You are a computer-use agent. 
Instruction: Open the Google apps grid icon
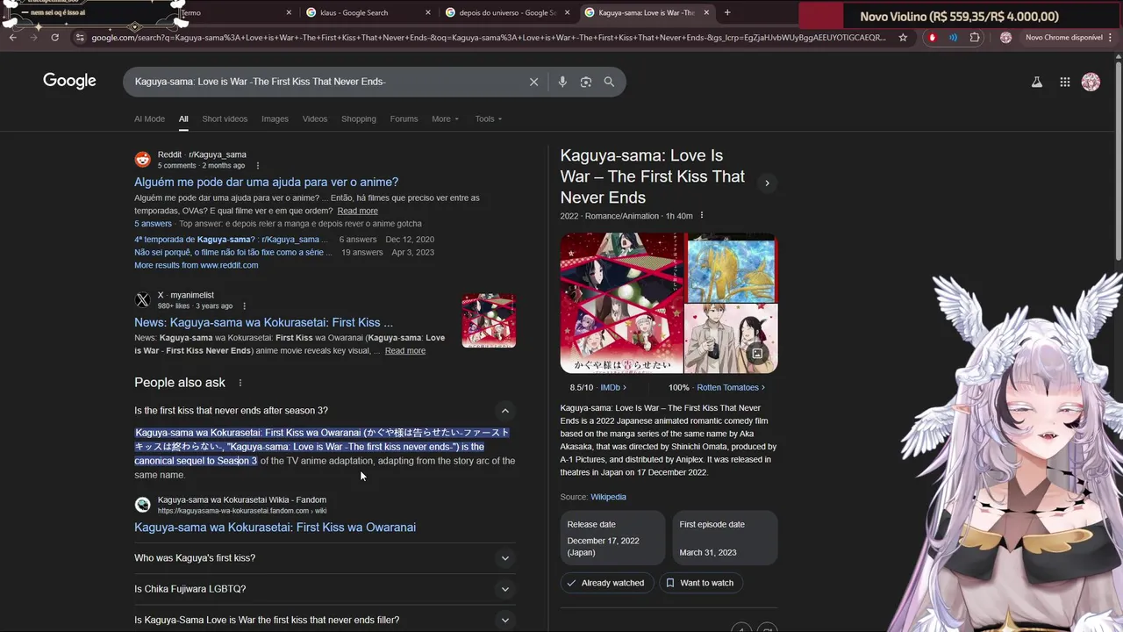[1064, 82]
